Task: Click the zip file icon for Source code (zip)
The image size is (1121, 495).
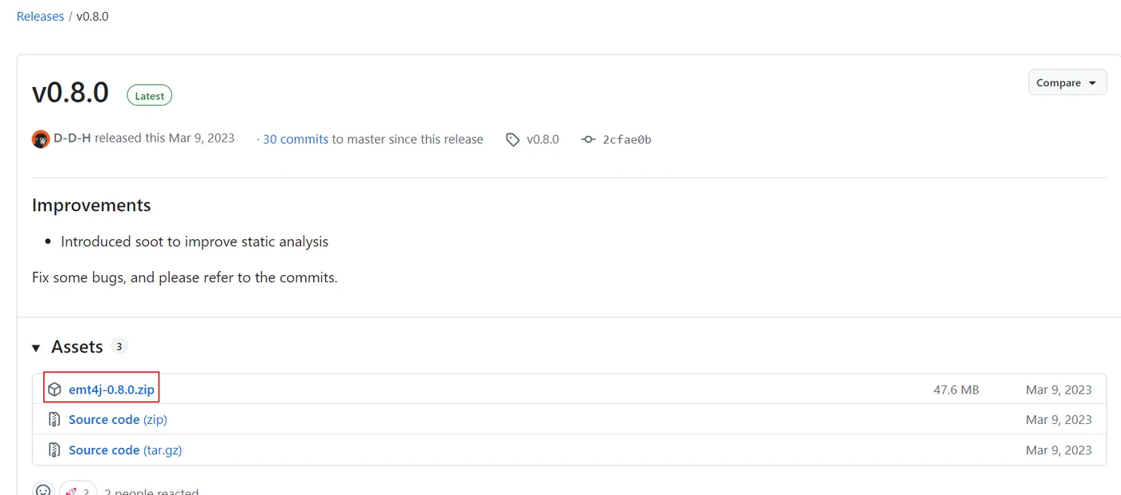Action: pyautogui.click(x=54, y=420)
